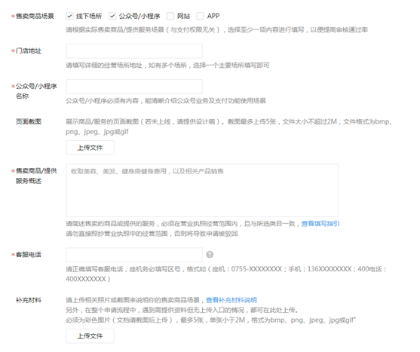The image size is (420, 352).
Task: Click the text starting 必须为彩色图片
Action: coord(211,320)
